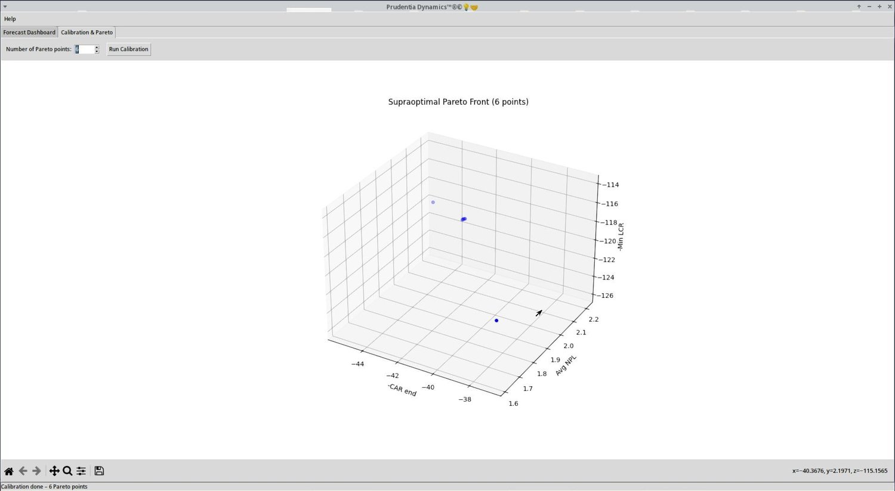Screen dimensions: 895x491
Task: Switch to the Forecast Dashboard tab
Action: (x=29, y=32)
